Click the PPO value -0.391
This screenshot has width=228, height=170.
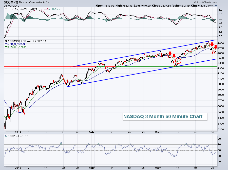(x=33, y=9)
